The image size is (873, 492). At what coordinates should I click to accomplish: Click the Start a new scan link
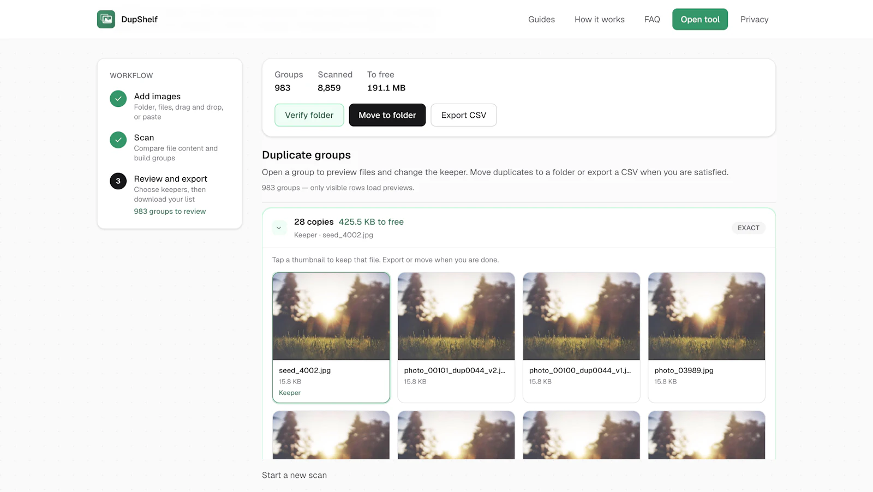click(x=294, y=475)
